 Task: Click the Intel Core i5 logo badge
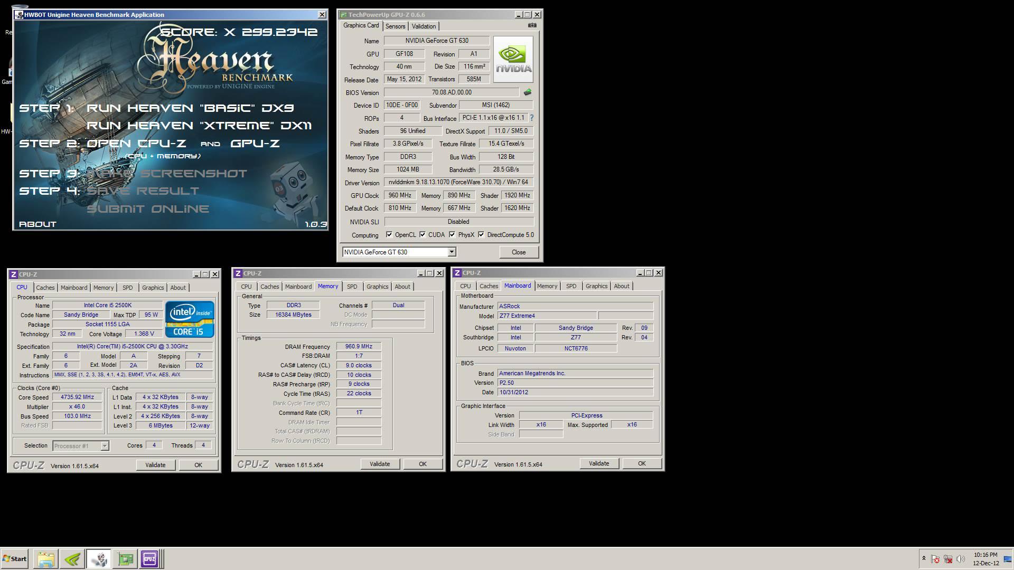click(x=190, y=319)
